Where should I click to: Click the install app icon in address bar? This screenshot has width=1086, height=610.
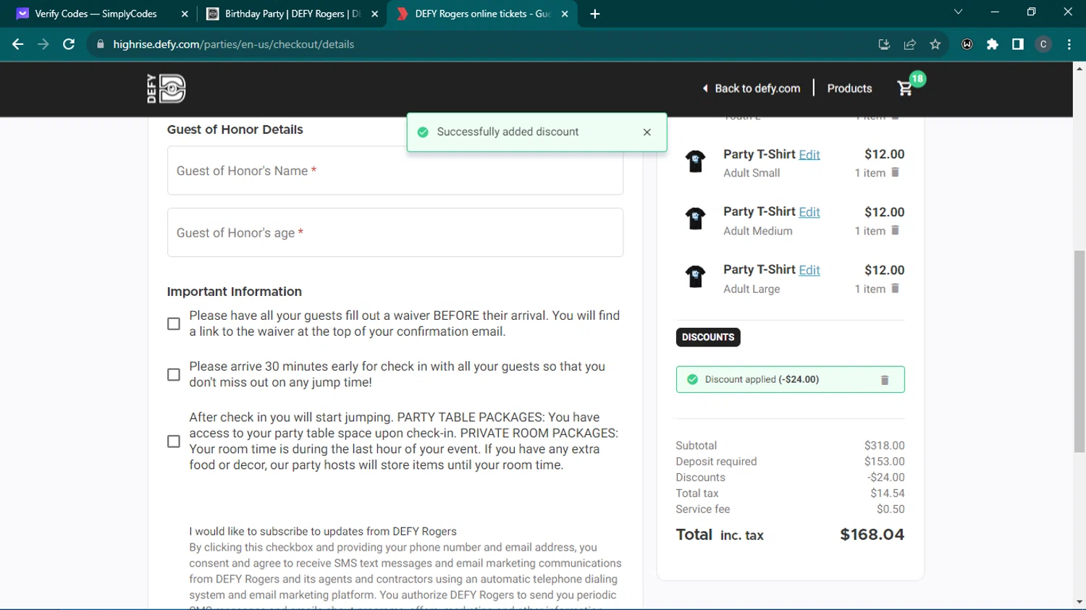click(884, 44)
